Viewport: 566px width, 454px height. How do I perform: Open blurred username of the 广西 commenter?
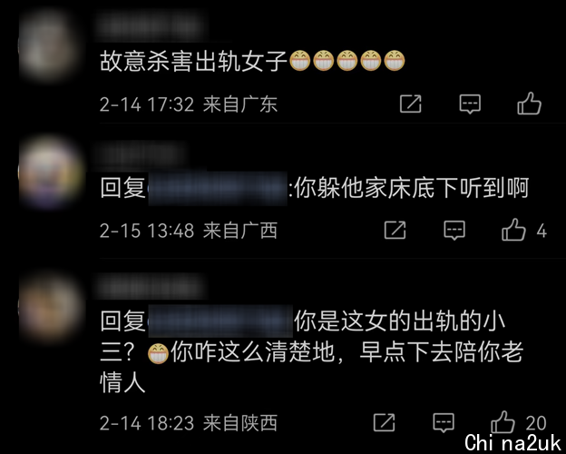click(x=141, y=154)
